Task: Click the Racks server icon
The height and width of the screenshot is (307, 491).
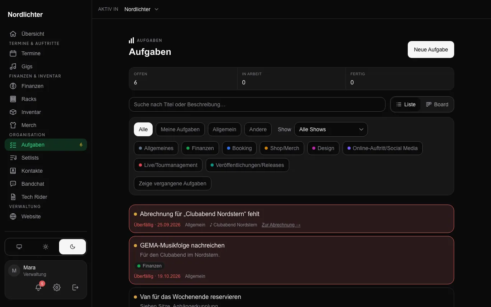Action: 13,99
